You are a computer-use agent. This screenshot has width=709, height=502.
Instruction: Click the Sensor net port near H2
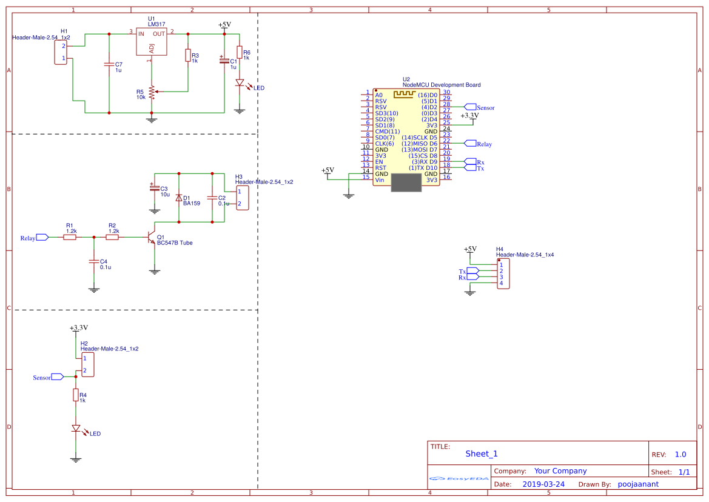[57, 377]
